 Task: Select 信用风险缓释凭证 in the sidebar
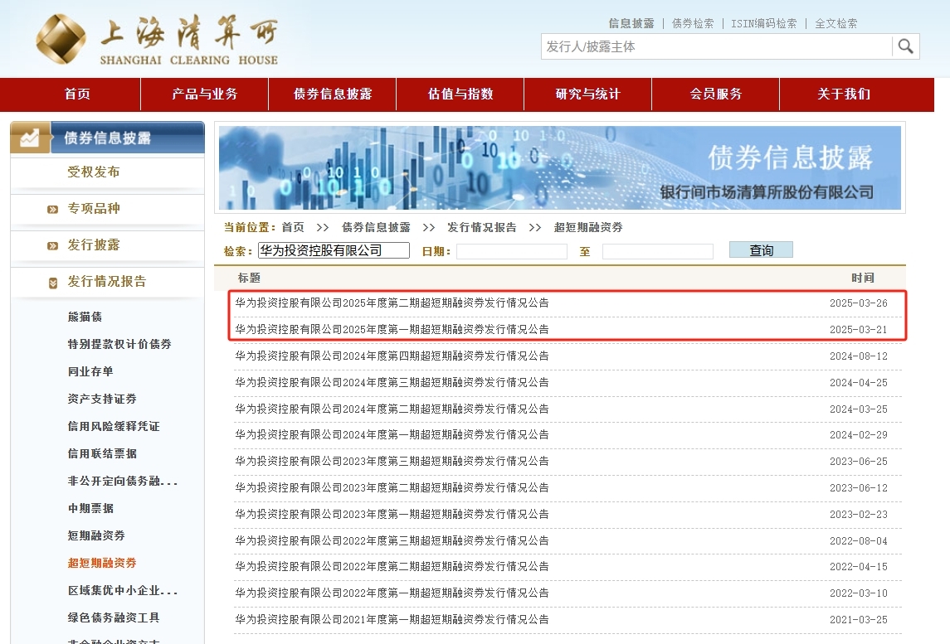point(114,426)
